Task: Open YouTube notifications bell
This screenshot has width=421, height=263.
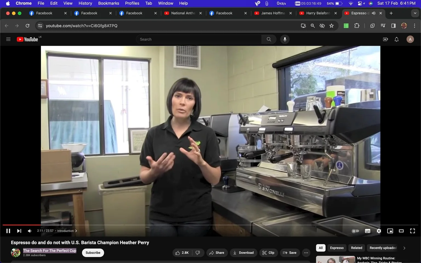Action: coord(396,39)
